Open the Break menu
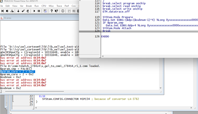Screen dimensions: 198x114 point(29,6)
